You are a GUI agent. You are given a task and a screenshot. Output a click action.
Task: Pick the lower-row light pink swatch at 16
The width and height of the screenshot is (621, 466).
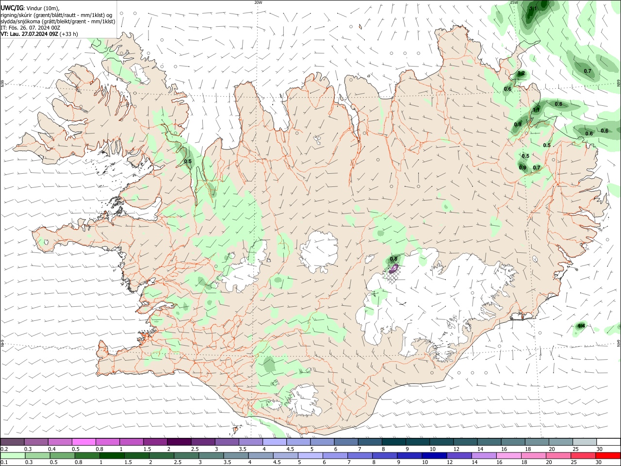pyautogui.click(x=509, y=455)
